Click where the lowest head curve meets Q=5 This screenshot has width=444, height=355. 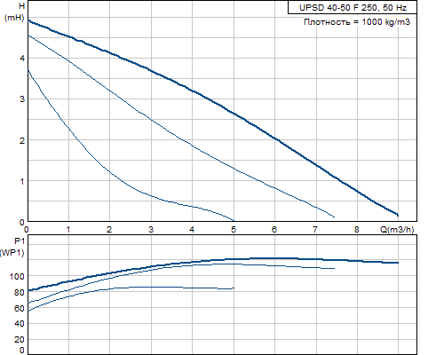click(x=234, y=221)
